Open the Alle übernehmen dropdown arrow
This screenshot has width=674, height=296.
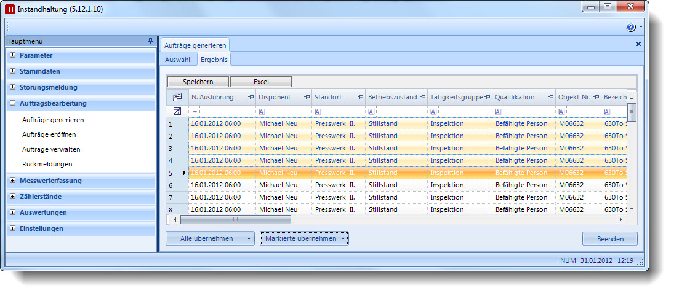click(249, 239)
